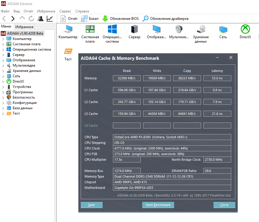This screenshot has height=222, width=259.
Task: Open the Сервер icon in the main pane
Action: pos(135,32)
